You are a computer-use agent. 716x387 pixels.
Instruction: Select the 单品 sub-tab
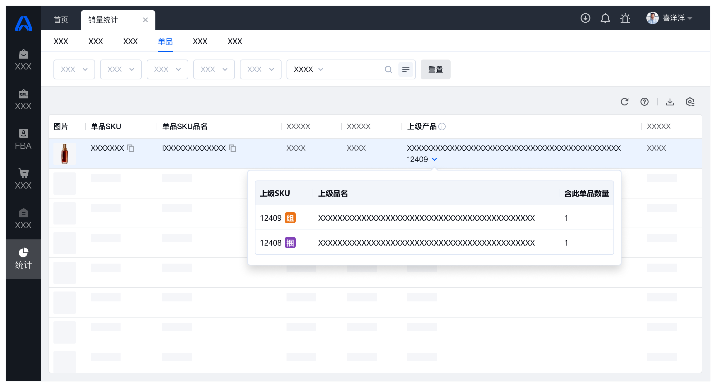(165, 41)
